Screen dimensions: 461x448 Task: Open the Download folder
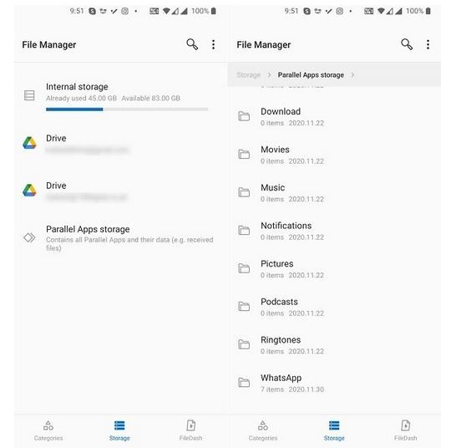point(334,116)
